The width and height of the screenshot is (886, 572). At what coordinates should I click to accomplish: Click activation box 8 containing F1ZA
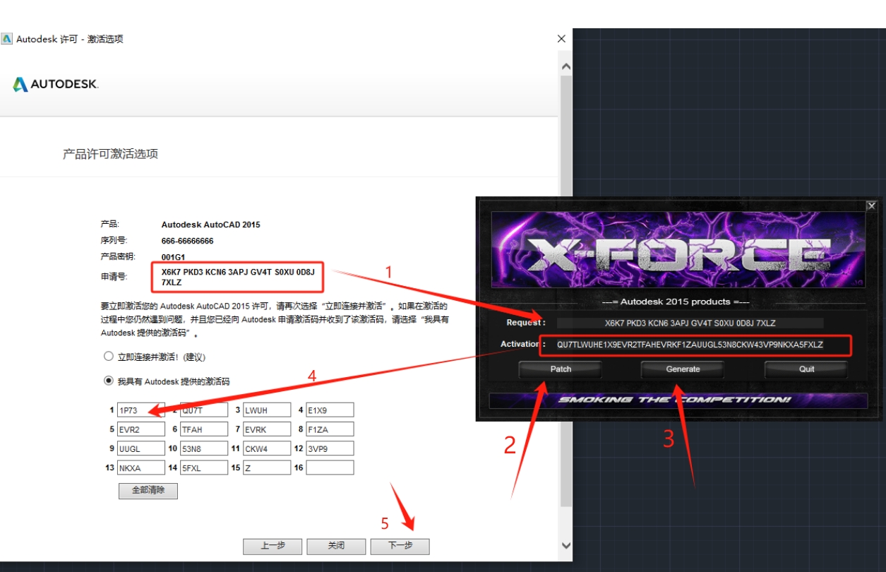coord(330,429)
